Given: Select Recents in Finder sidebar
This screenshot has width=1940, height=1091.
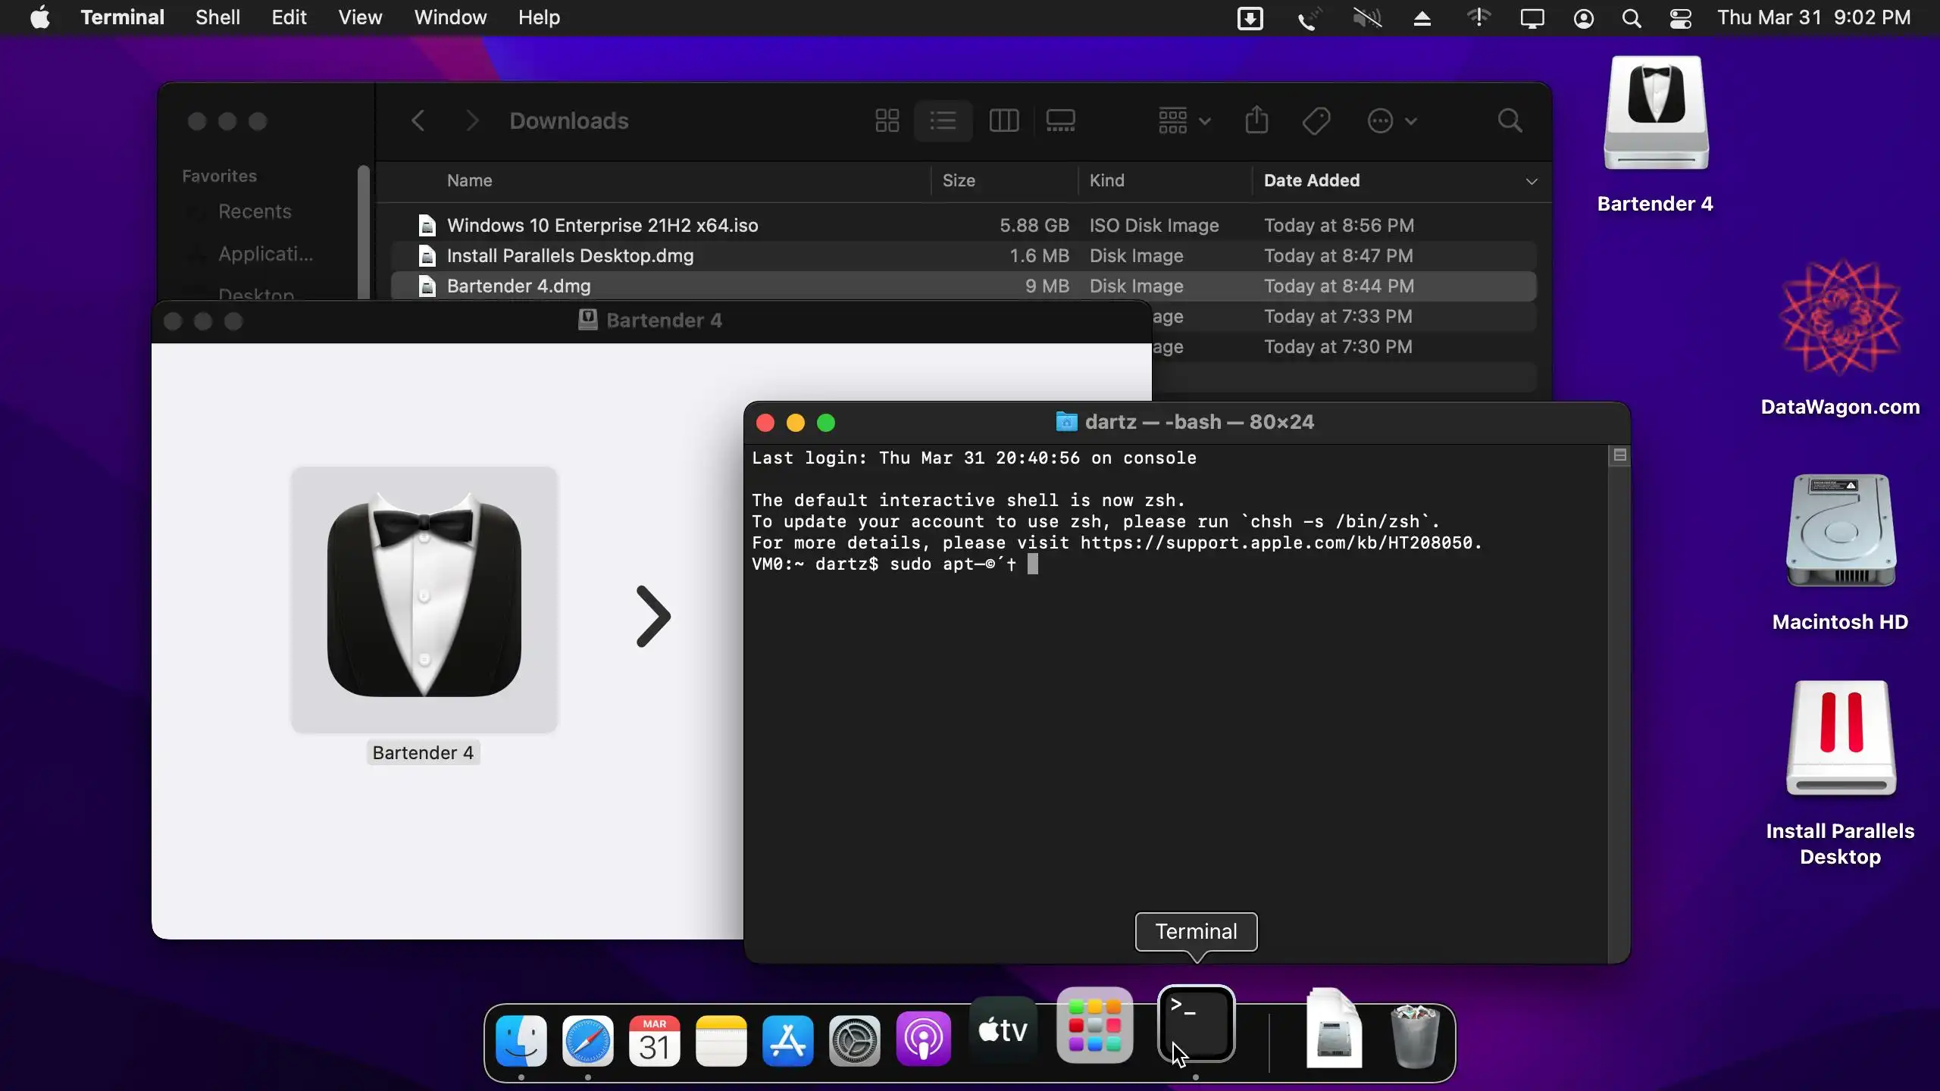Looking at the screenshot, I should 255,211.
